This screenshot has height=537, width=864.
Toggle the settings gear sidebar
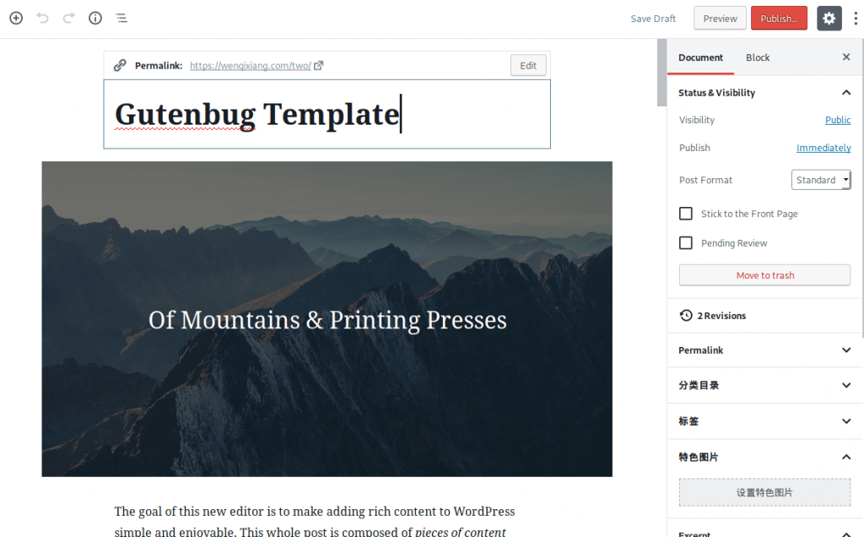[x=829, y=19]
